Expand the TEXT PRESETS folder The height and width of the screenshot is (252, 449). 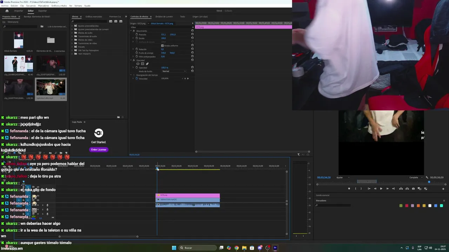click(72, 54)
